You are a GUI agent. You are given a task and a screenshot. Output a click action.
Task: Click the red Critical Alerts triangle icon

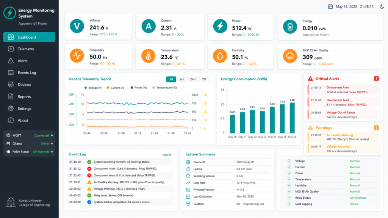pyautogui.click(x=310, y=79)
